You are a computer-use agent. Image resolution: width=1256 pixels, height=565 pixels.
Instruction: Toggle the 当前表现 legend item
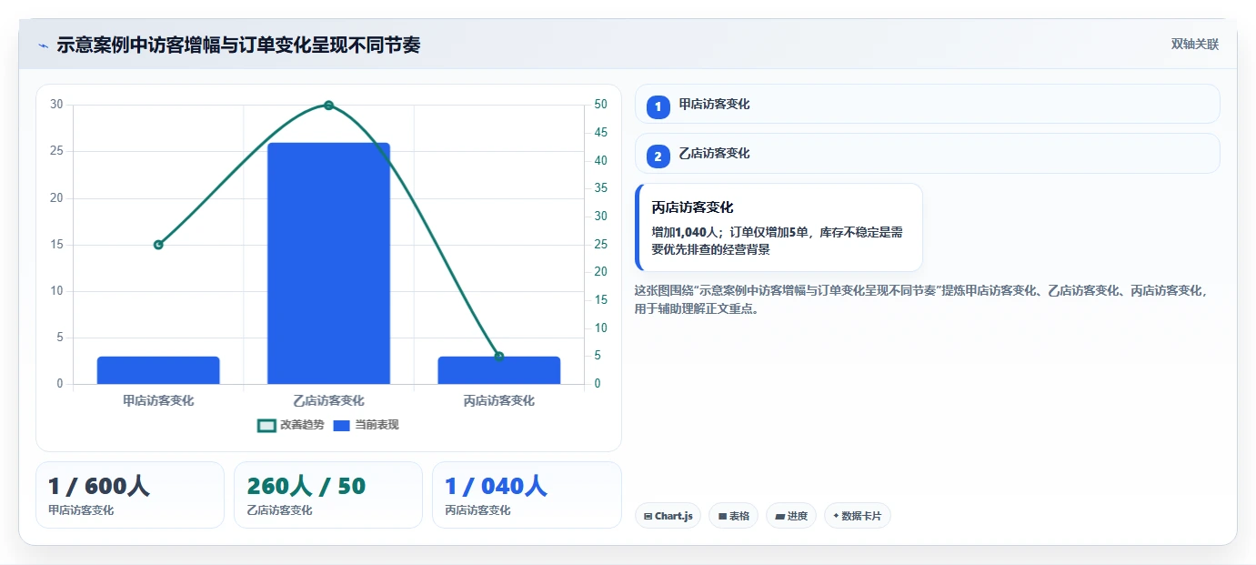tap(367, 425)
